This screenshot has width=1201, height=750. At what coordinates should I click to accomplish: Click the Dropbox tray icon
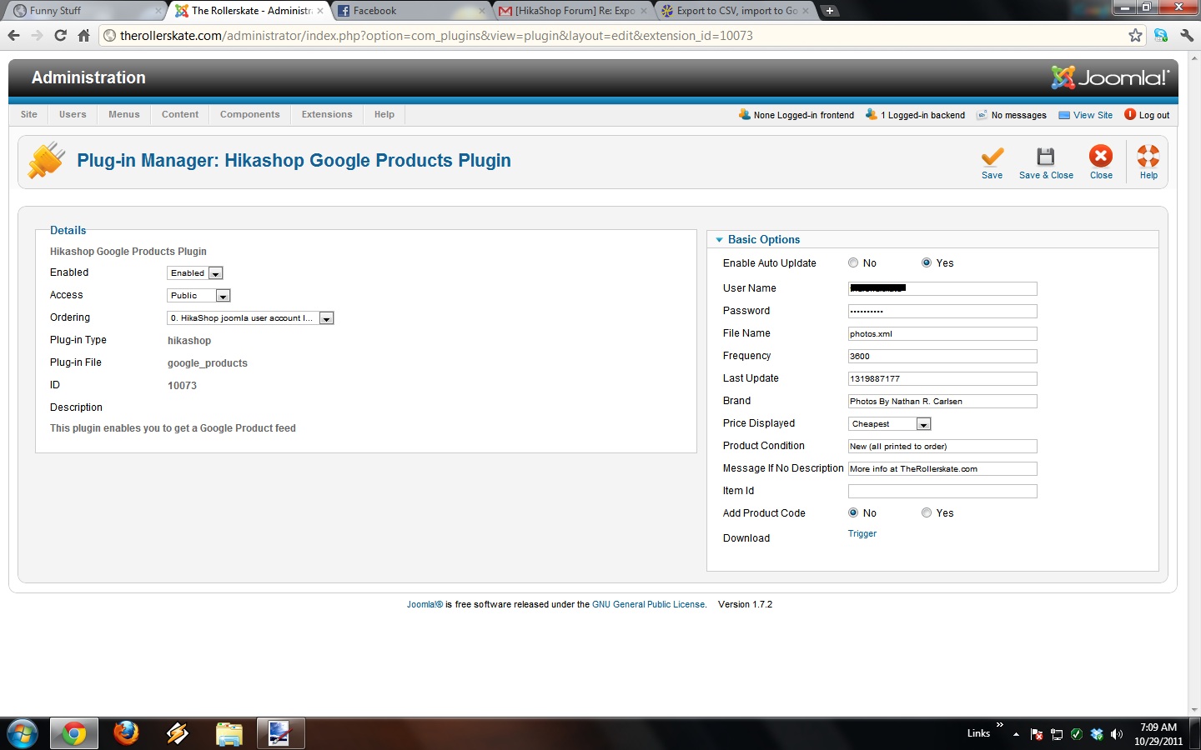tap(1097, 734)
